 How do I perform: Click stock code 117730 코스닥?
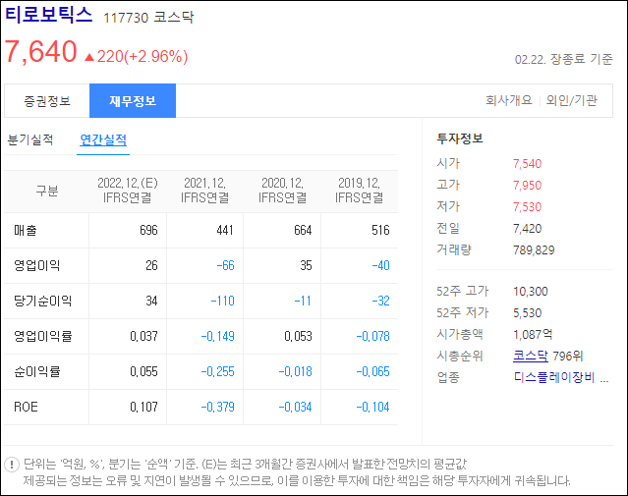[148, 18]
